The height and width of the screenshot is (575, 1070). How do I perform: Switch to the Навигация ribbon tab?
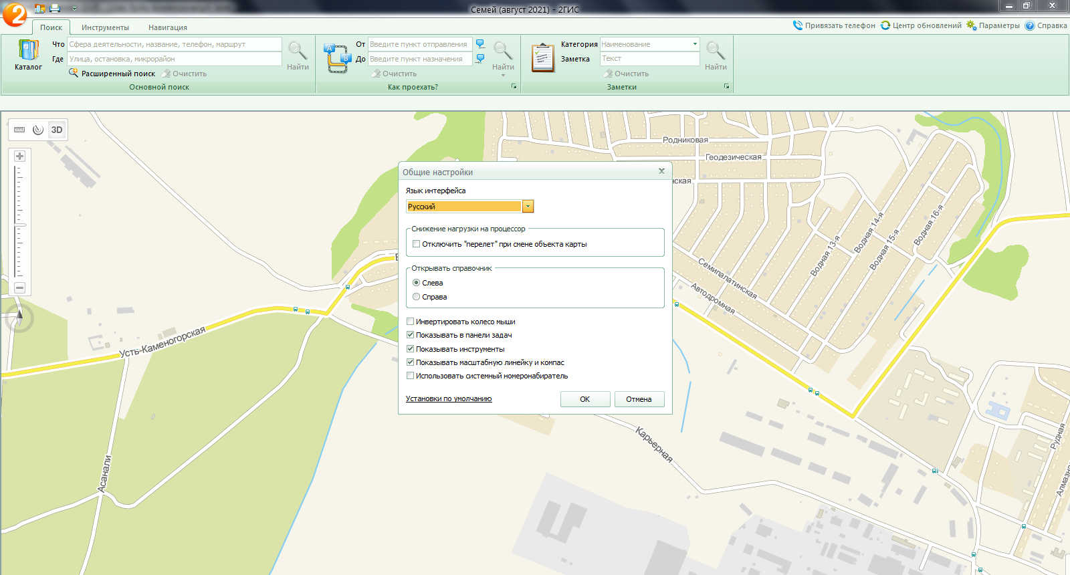point(168,27)
